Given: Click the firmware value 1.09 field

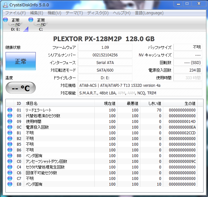Looking at the screenshot, I should (x=105, y=47).
